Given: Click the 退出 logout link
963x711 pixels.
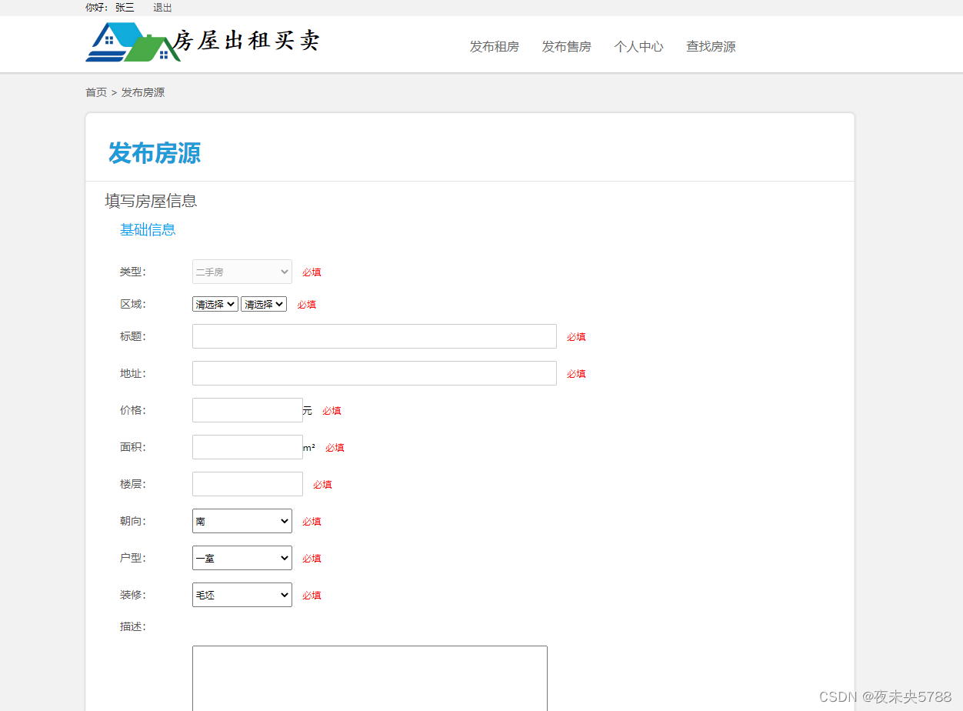Looking at the screenshot, I should [x=162, y=8].
